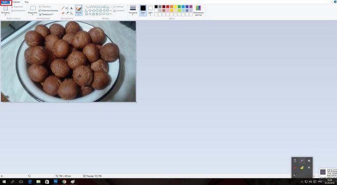Select the Color picker eyedropper tool
Screen dimensions: 337x185
pos(67,13)
